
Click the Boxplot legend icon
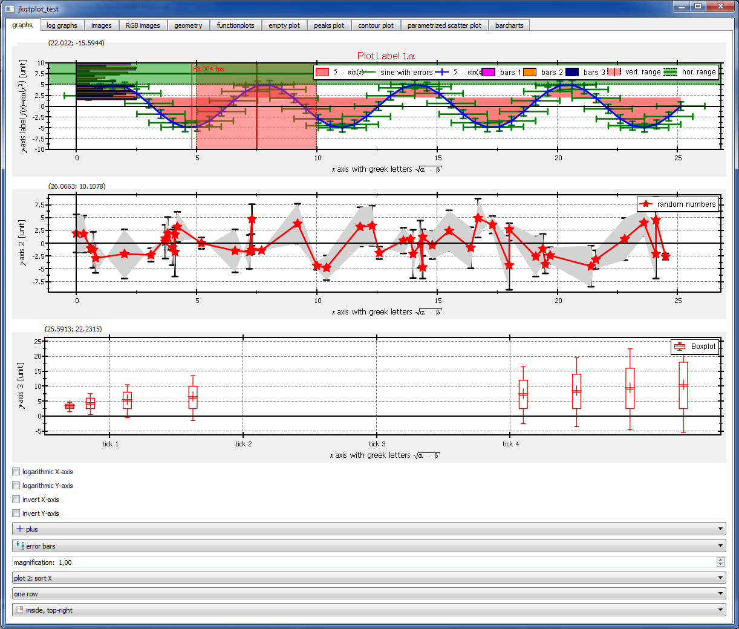680,347
